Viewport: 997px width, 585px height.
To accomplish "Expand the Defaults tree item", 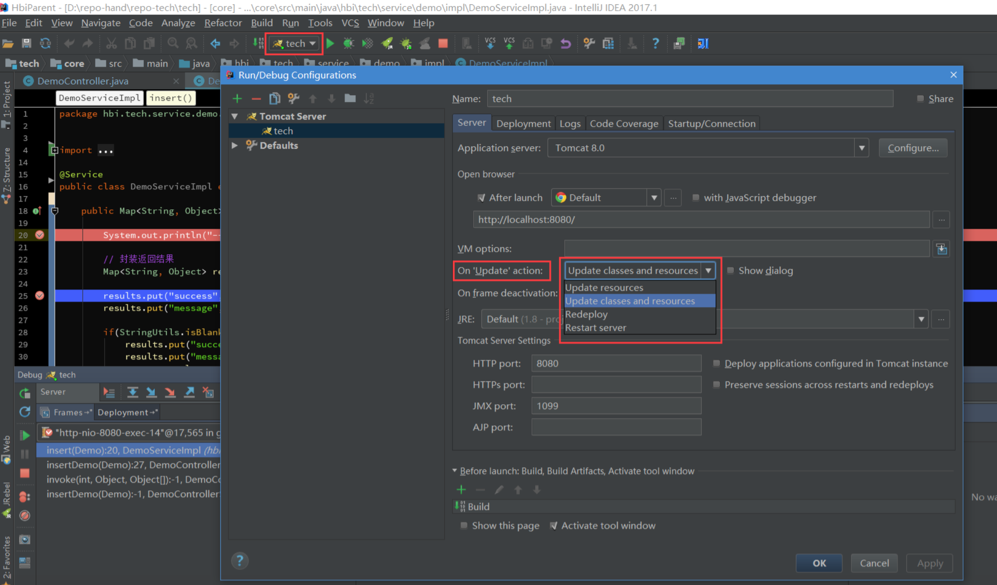I will 238,146.
